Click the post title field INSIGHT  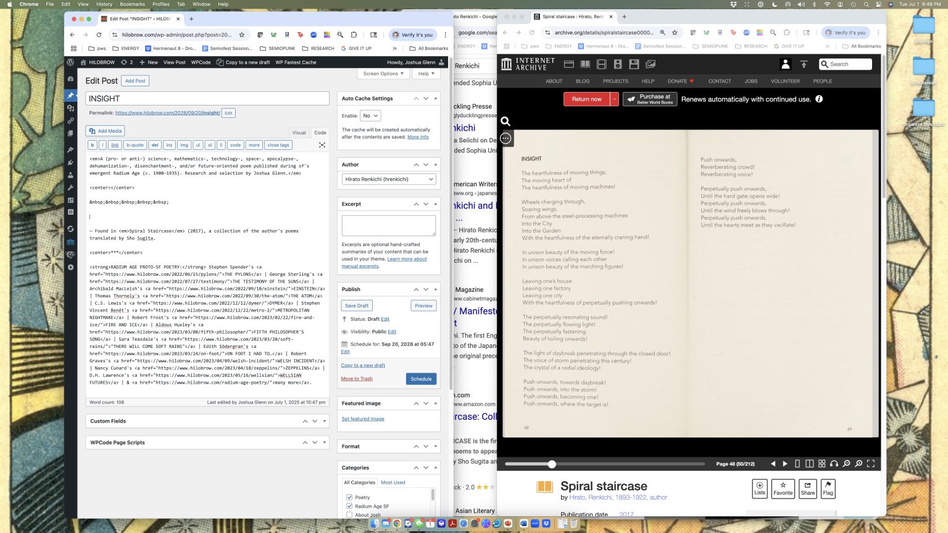tap(207, 99)
